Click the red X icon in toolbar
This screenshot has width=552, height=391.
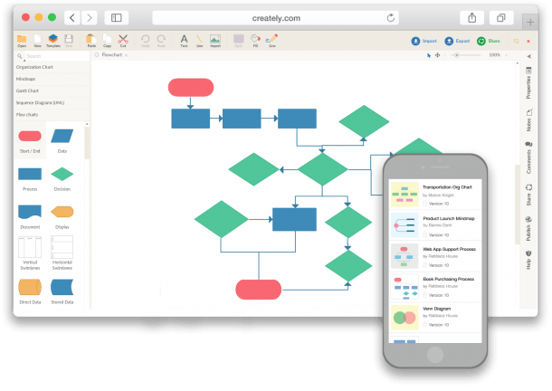click(528, 42)
